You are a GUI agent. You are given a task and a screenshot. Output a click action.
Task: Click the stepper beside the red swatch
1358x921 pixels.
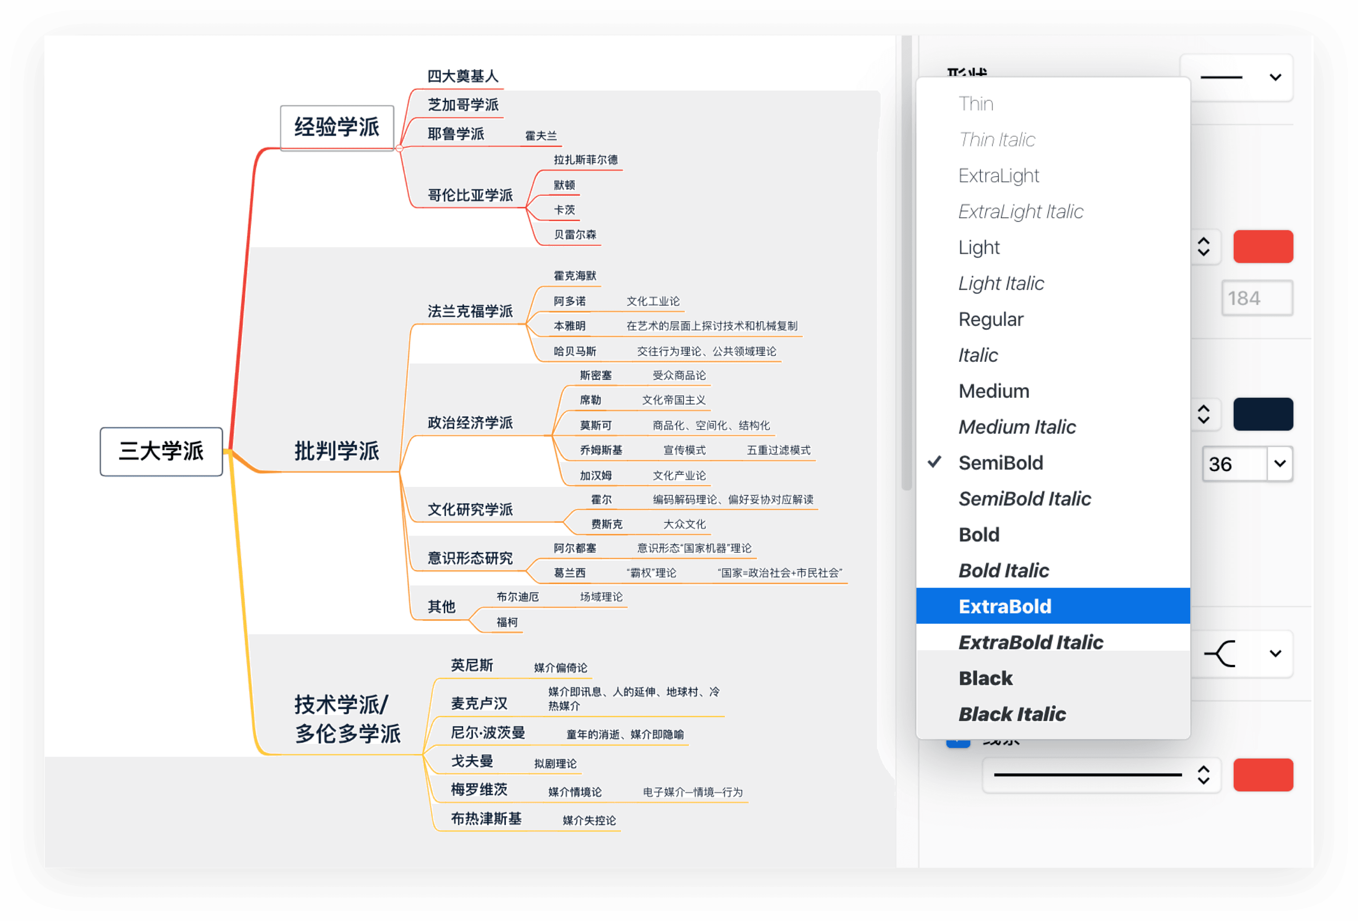click(1204, 247)
